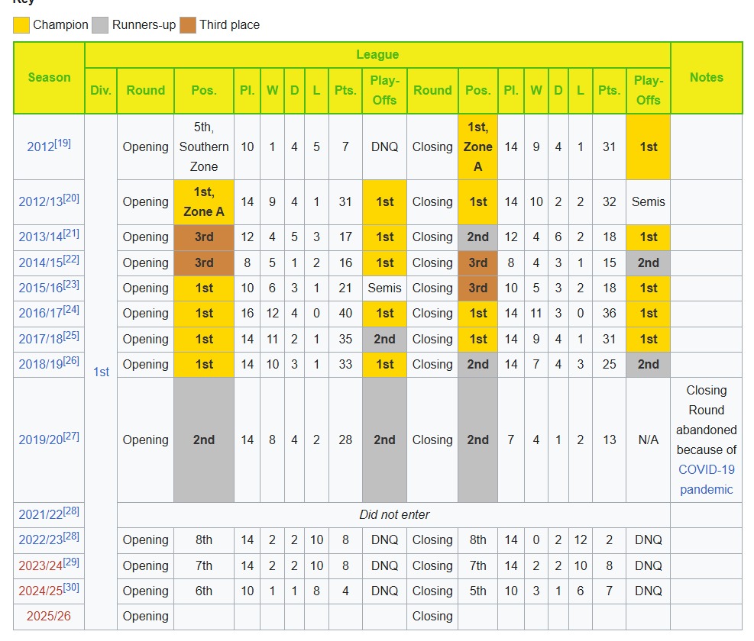Click the grey Runners-up swatch in key
The height and width of the screenshot is (641, 754).
pos(100,25)
